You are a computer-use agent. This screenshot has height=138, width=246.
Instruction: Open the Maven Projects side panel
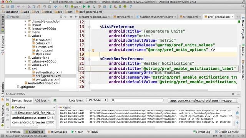point(243,28)
